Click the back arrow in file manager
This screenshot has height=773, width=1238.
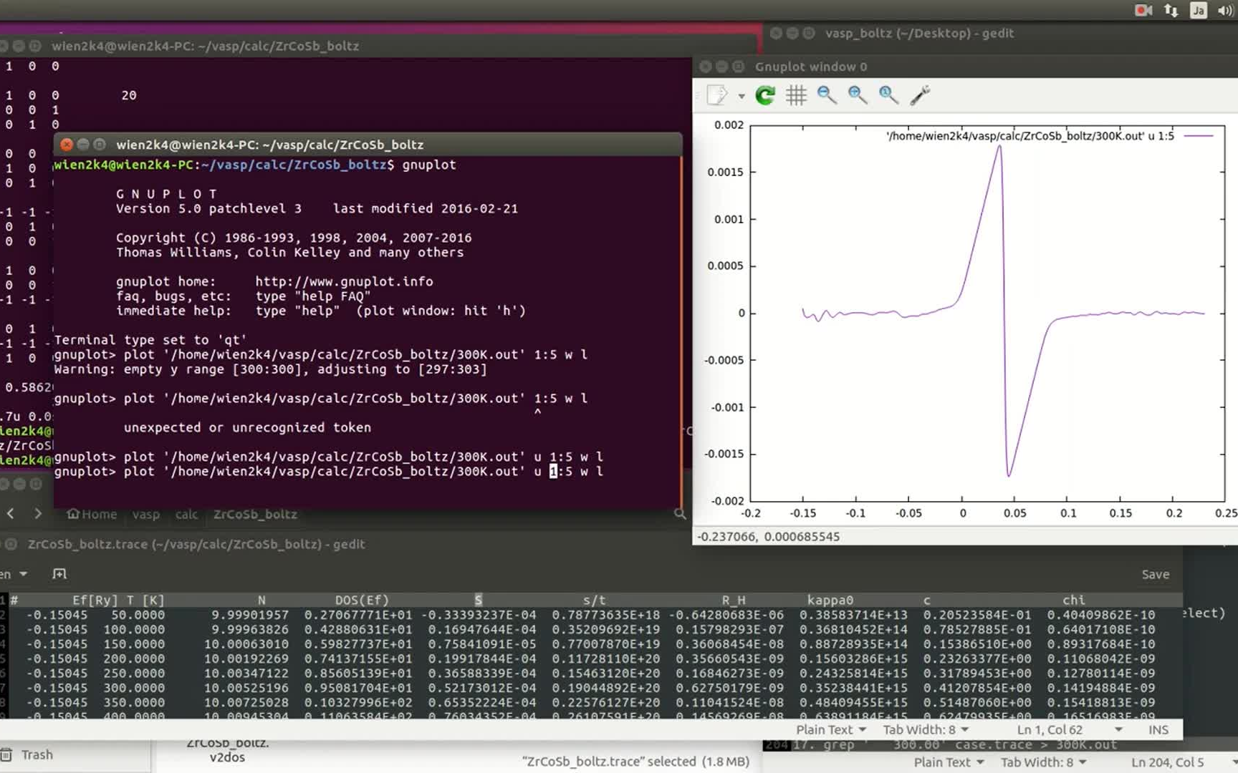pos(11,514)
